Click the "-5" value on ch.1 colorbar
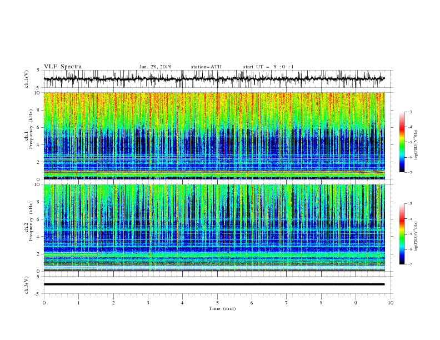 410,142
